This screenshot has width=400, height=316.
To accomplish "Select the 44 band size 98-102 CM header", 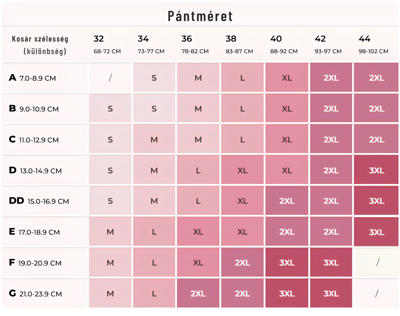I will (373, 45).
